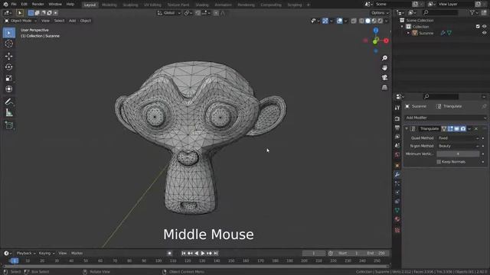Play the animation forward
Screen dimensions: 490x275
pyautogui.click(x=203, y=253)
